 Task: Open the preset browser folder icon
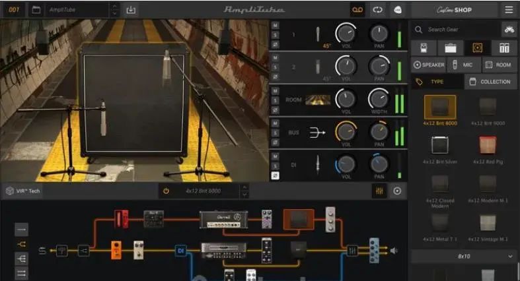pos(36,10)
